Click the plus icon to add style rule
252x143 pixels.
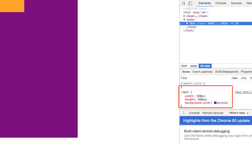(x=250, y=78)
